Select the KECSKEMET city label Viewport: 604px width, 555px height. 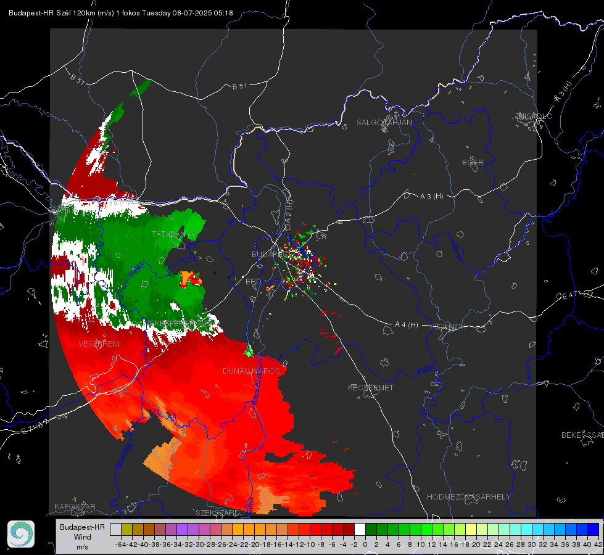click(x=371, y=387)
